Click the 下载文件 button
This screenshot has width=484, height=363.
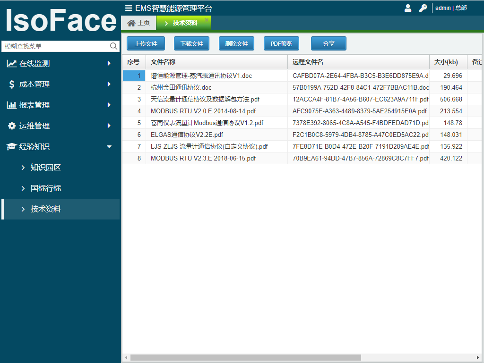(192, 43)
